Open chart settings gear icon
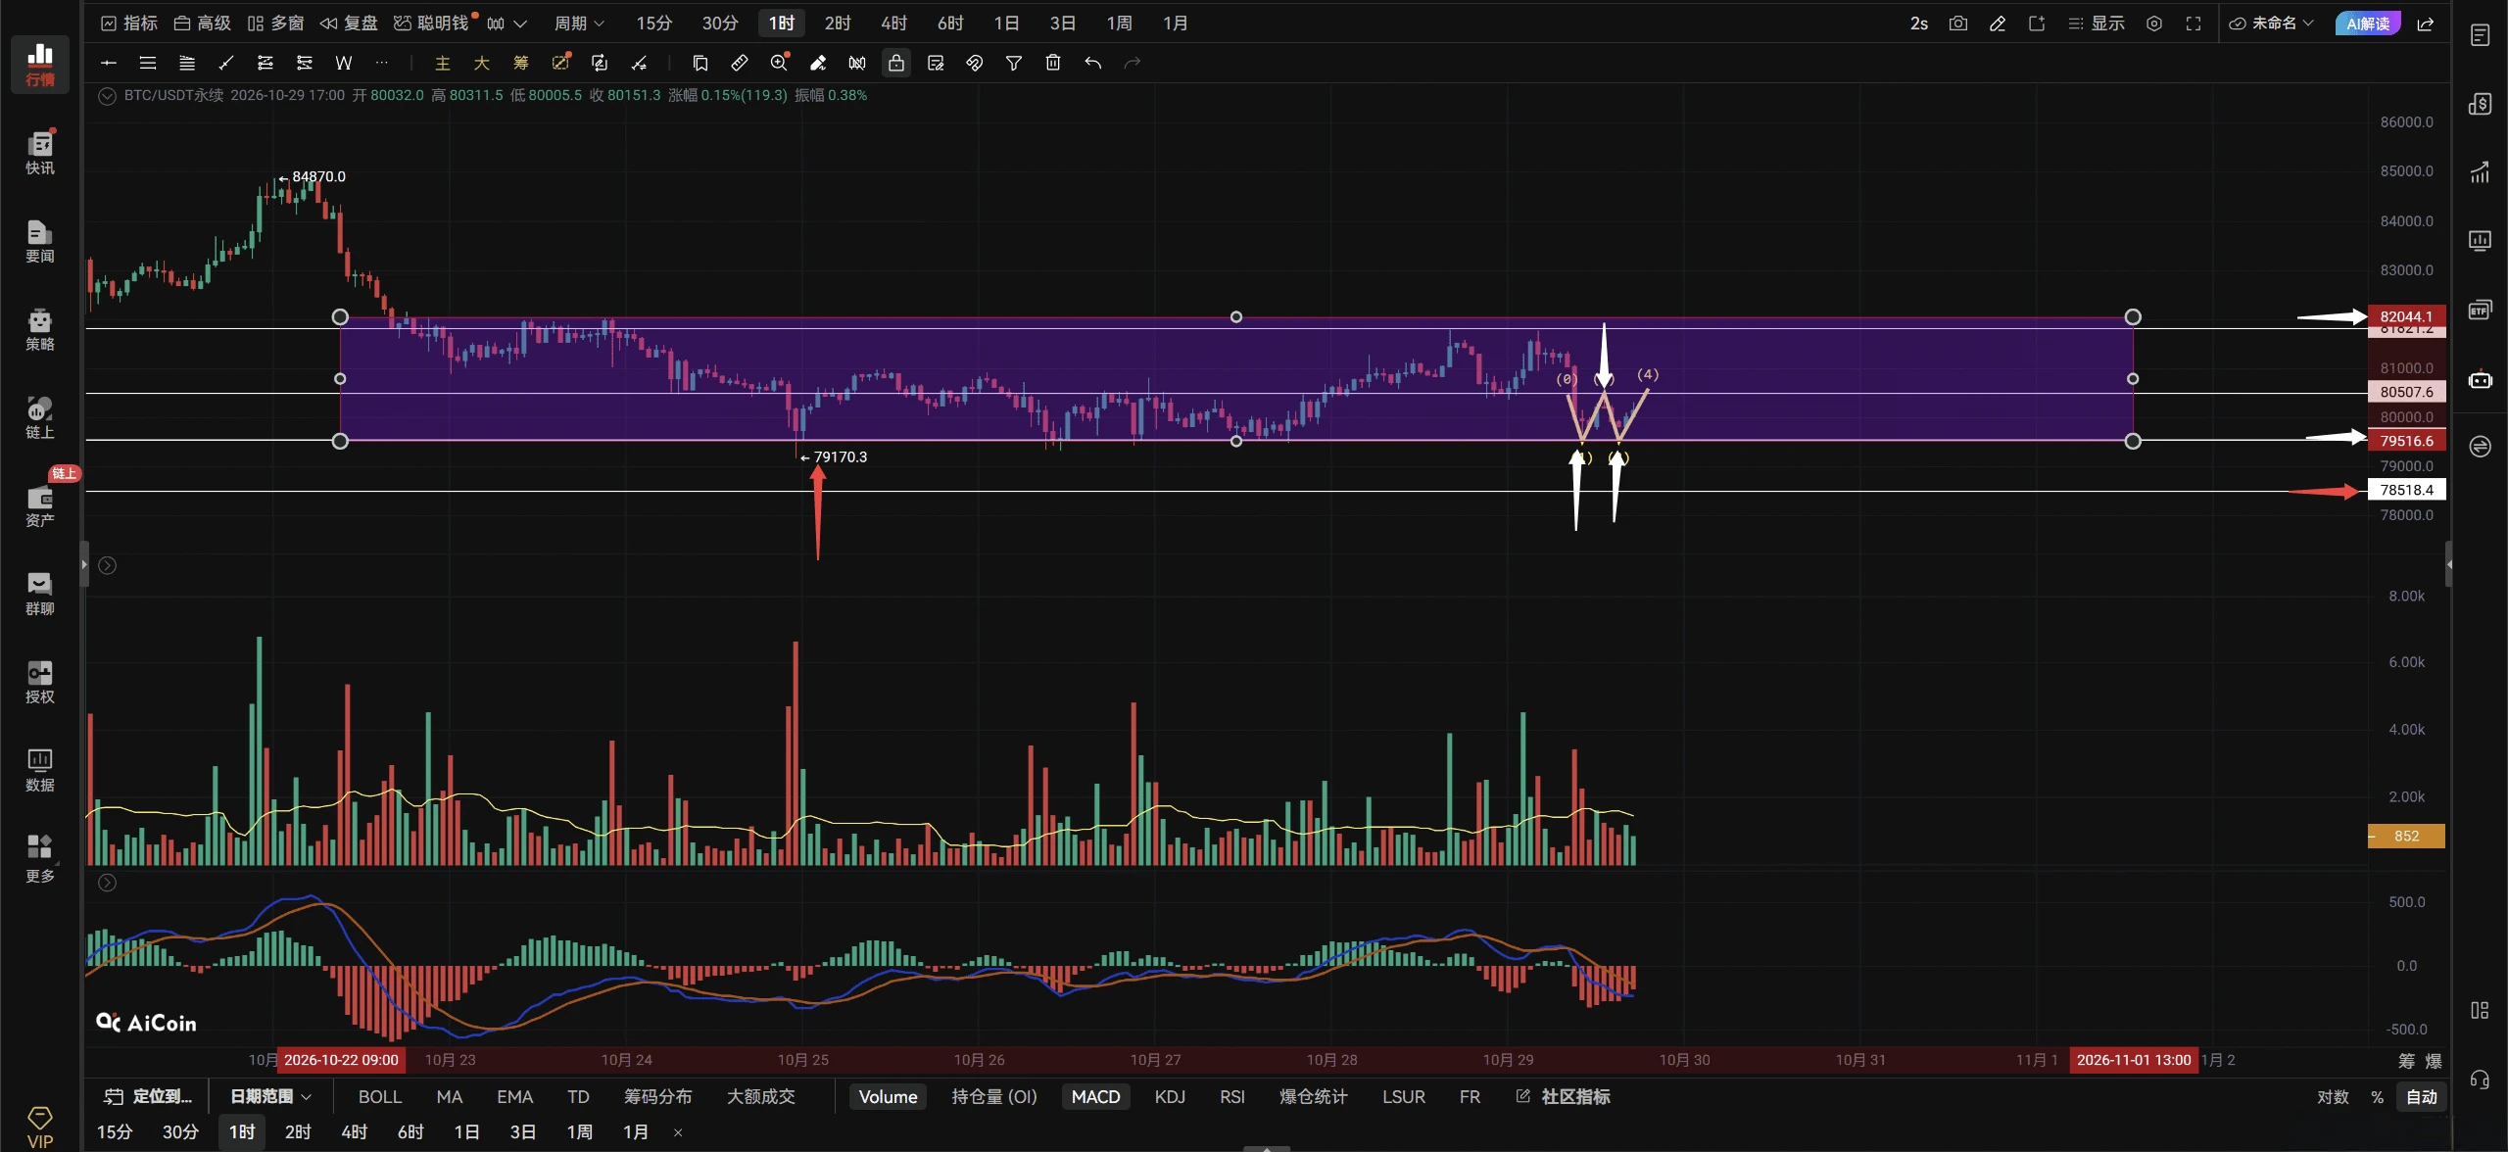The height and width of the screenshot is (1152, 2508). (x=2154, y=23)
